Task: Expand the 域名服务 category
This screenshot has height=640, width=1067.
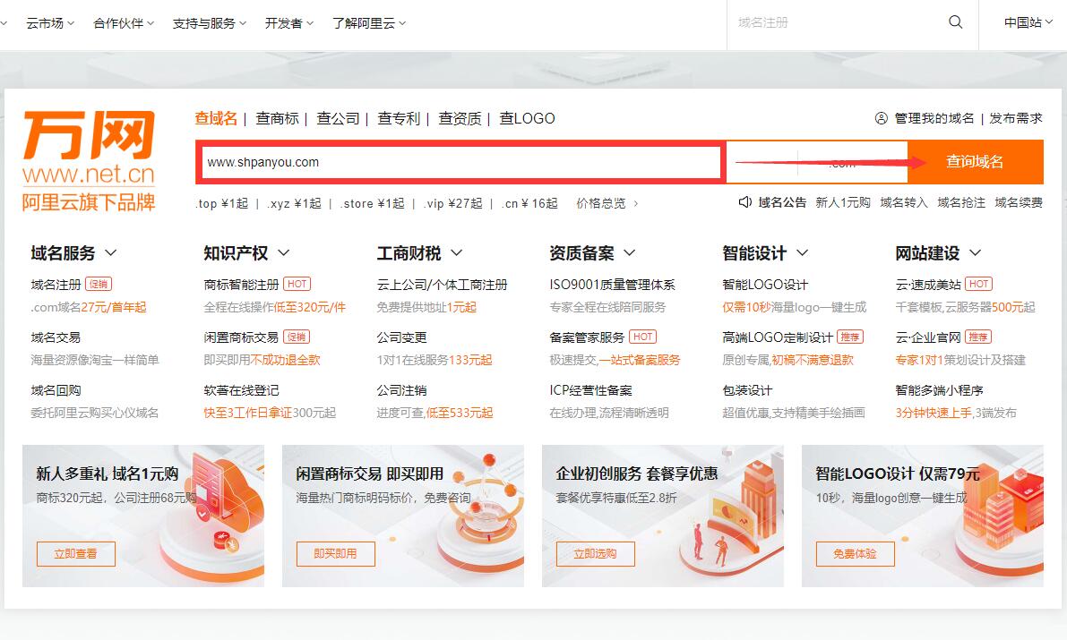Action: (x=73, y=253)
